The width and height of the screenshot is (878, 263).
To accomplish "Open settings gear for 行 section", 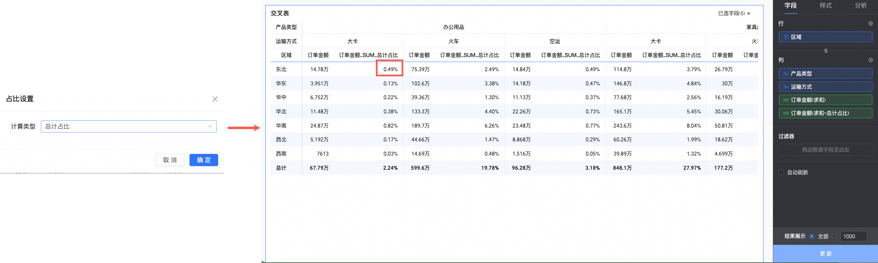I will (x=870, y=23).
